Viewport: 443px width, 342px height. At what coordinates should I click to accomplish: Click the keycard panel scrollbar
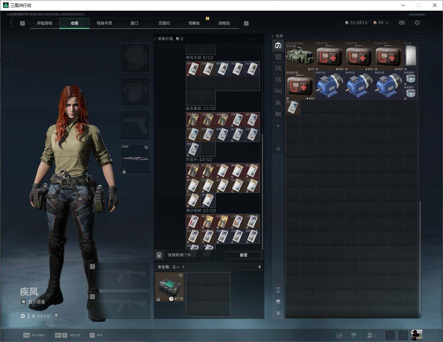263,191
